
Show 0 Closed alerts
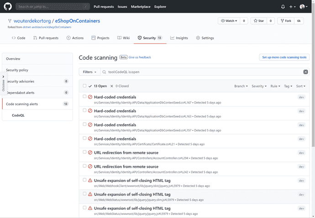click(x=120, y=86)
